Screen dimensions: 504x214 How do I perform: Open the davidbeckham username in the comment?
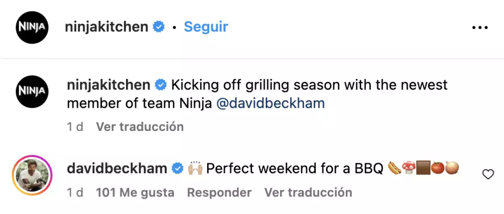(x=117, y=169)
